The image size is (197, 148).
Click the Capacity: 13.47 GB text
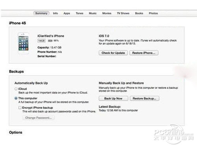coord(49,47)
